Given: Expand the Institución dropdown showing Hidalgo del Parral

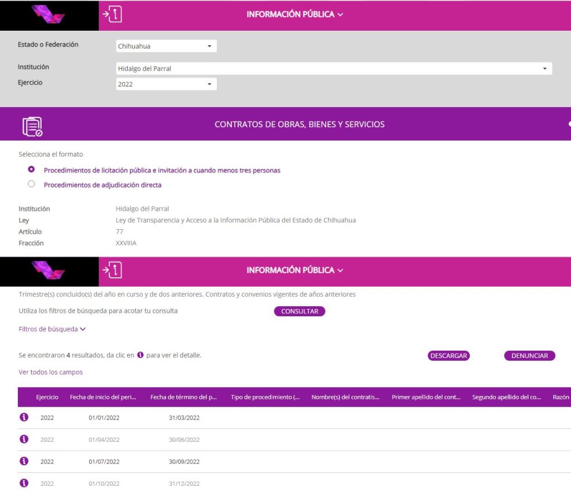Looking at the screenshot, I should click(x=333, y=69).
